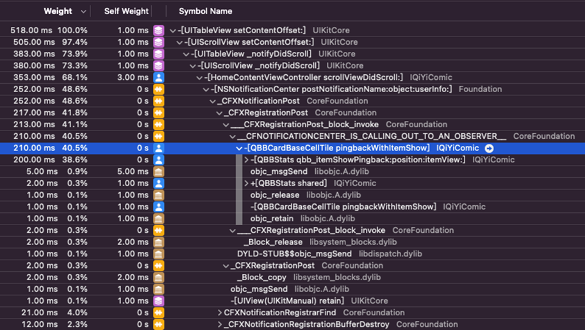The width and height of the screenshot is (585, 330).
Task: Click UIKitCore icon on UIView(UIKitManual) retain row
Action: pos(158,301)
